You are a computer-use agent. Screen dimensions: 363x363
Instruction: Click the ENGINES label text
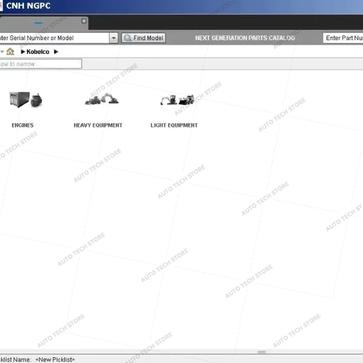22,125
